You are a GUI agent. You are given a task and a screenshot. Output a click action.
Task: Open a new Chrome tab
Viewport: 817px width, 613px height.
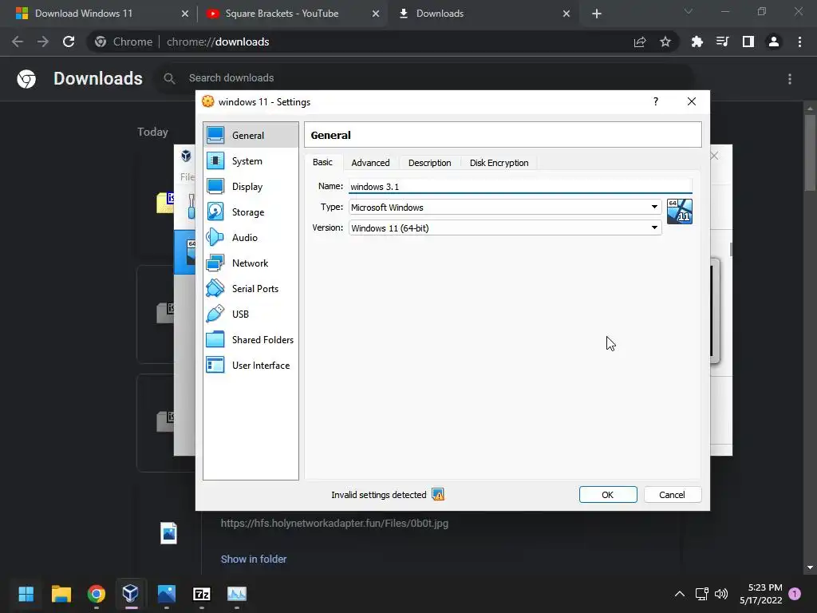597,14
